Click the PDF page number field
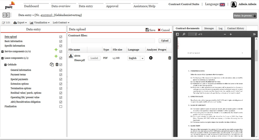The width and height of the screenshot is (259, 140). [x=193, y=34]
